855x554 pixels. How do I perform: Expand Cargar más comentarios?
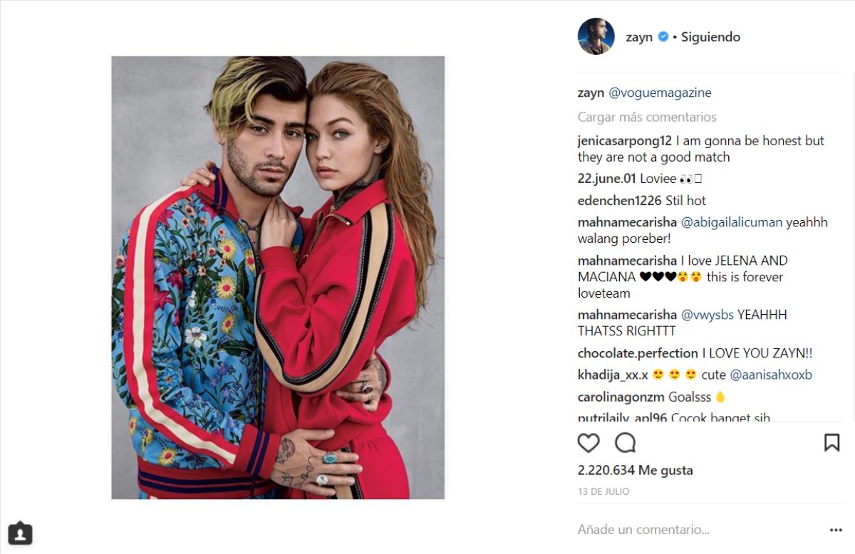(x=647, y=117)
